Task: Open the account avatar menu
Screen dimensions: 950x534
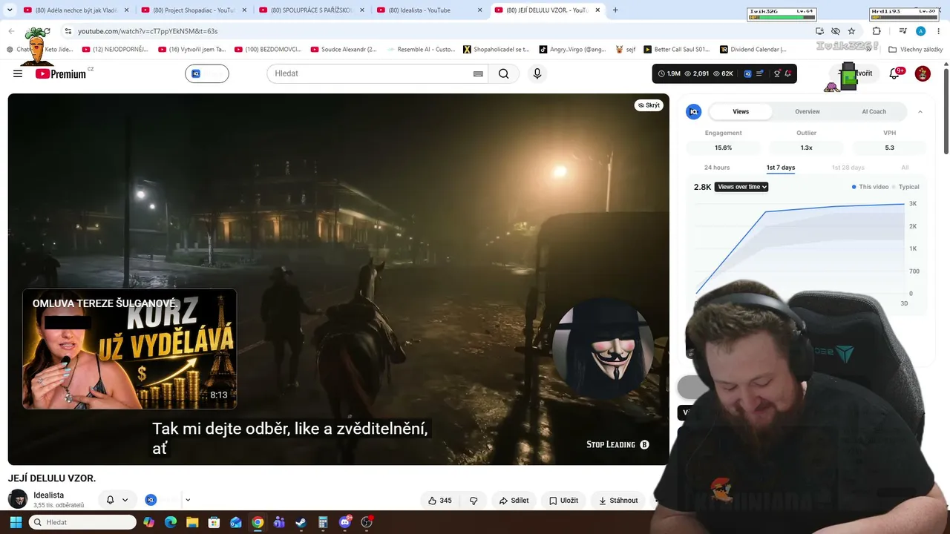Action: pyautogui.click(x=923, y=73)
